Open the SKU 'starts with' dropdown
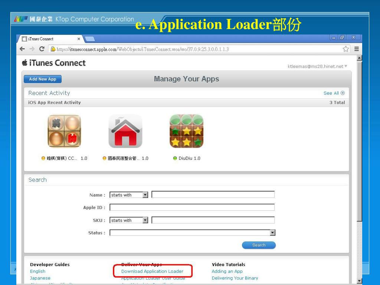Viewport: 380px width, 285px height. (x=129, y=220)
